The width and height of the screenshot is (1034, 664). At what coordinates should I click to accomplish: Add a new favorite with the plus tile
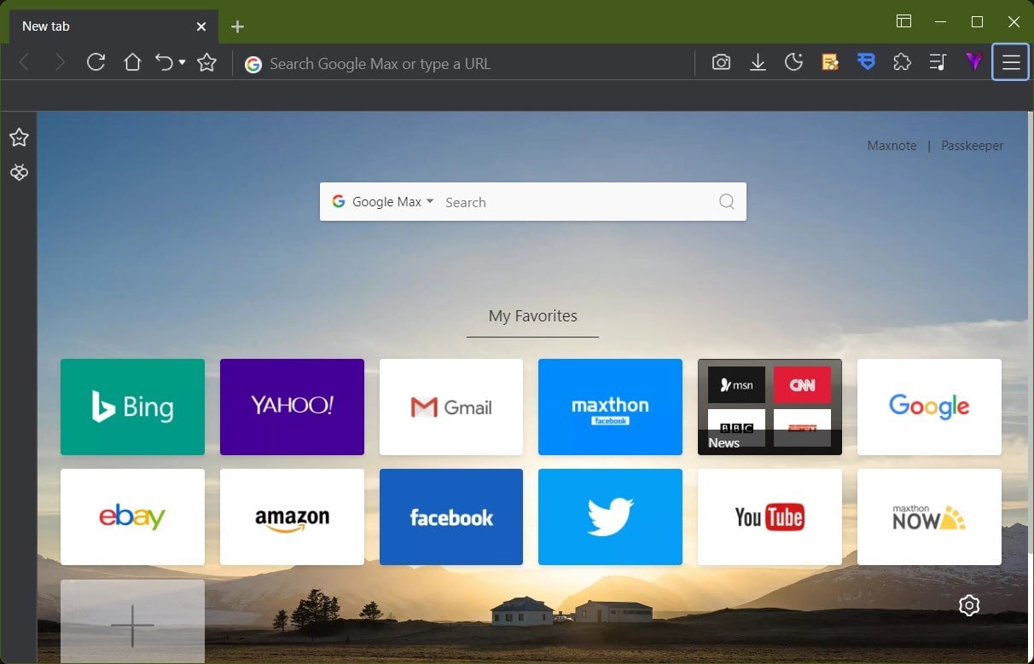tap(132, 621)
